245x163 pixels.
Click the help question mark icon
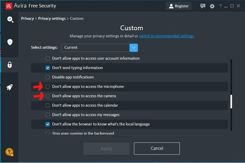coord(221,6)
